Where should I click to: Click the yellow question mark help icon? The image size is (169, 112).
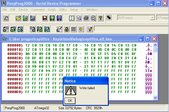point(100,18)
